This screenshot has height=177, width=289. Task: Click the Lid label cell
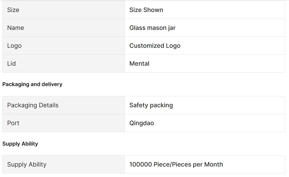click(x=63, y=63)
